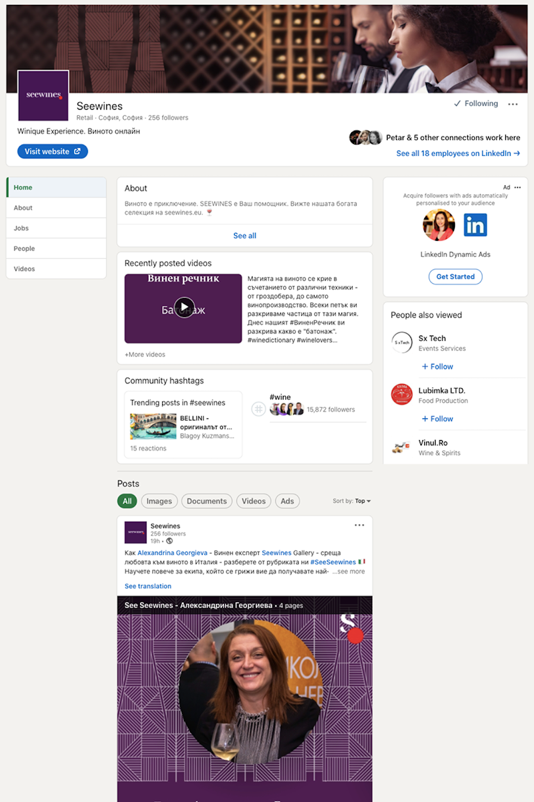
Task: See all 18 employees on LinkedIn
Action: click(458, 153)
